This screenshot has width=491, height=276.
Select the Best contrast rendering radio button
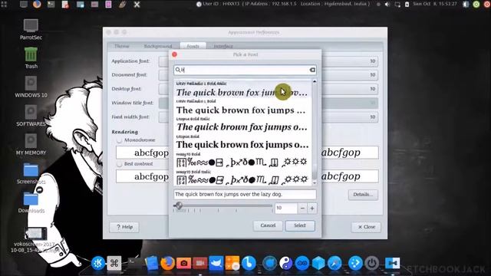pos(119,164)
